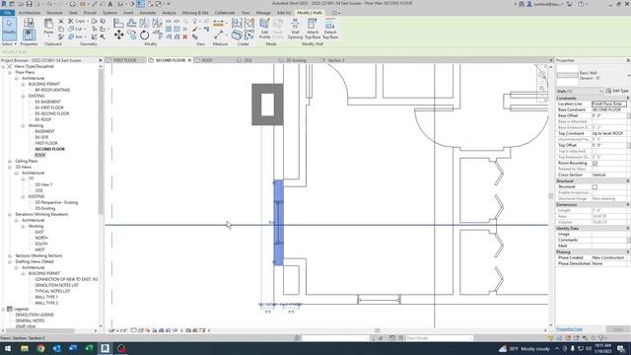631x355 pixels.
Task: Click Attach Top/Base
Action: pos(313,29)
